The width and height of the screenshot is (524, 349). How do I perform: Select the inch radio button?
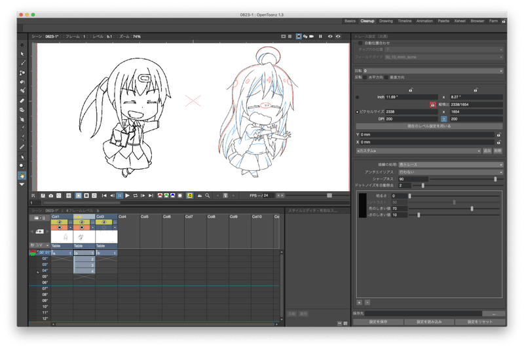357,98
